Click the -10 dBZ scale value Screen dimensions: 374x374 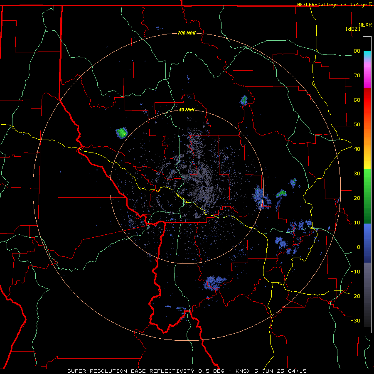pyautogui.click(x=355, y=272)
